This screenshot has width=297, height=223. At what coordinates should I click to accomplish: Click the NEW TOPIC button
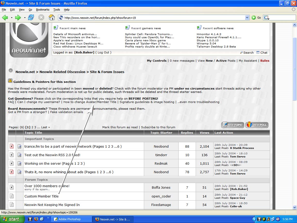tap(233, 125)
